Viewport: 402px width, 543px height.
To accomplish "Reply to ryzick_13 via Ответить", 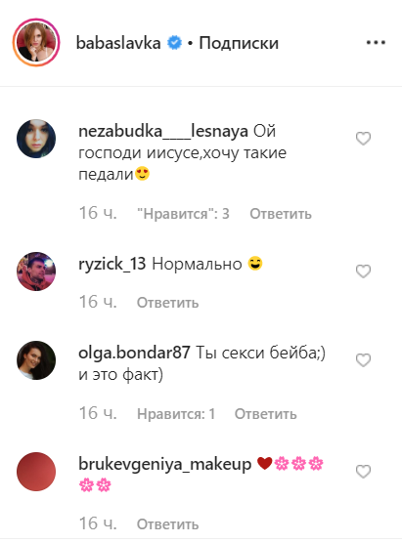I will [167, 303].
